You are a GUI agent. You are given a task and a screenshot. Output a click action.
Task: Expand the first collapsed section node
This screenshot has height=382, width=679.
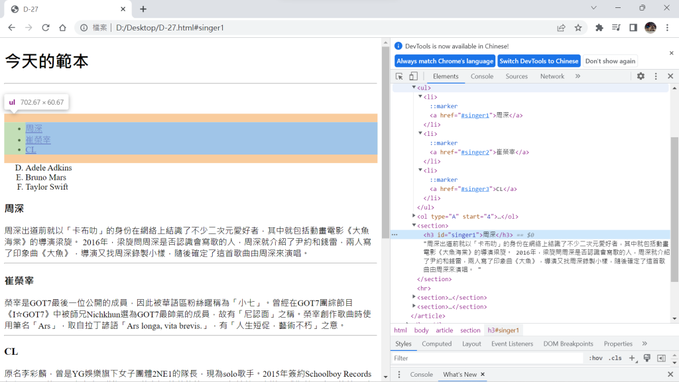click(414, 297)
